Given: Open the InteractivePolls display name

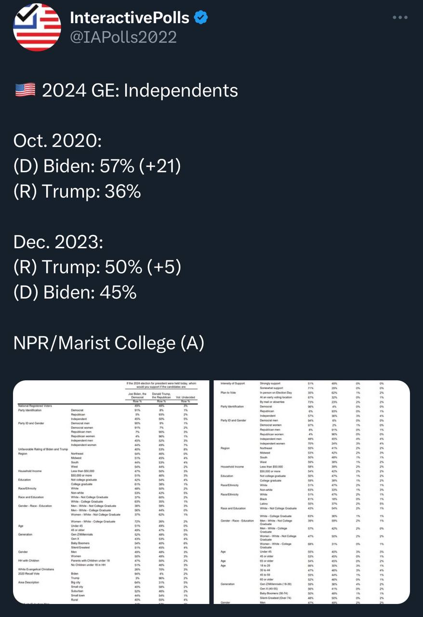Looking at the screenshot, I should point(130,18).
